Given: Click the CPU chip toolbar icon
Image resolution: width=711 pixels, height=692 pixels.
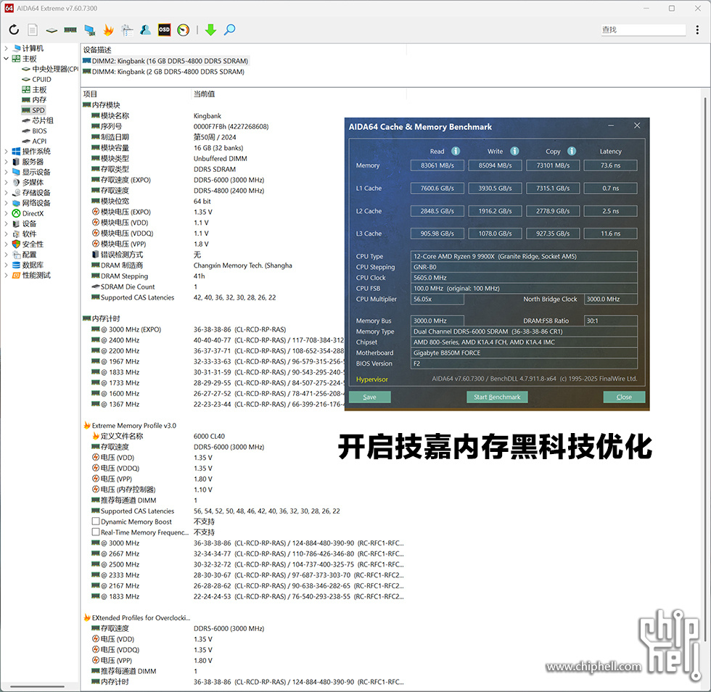Looking at the screenshot, I should pos(52,30).
